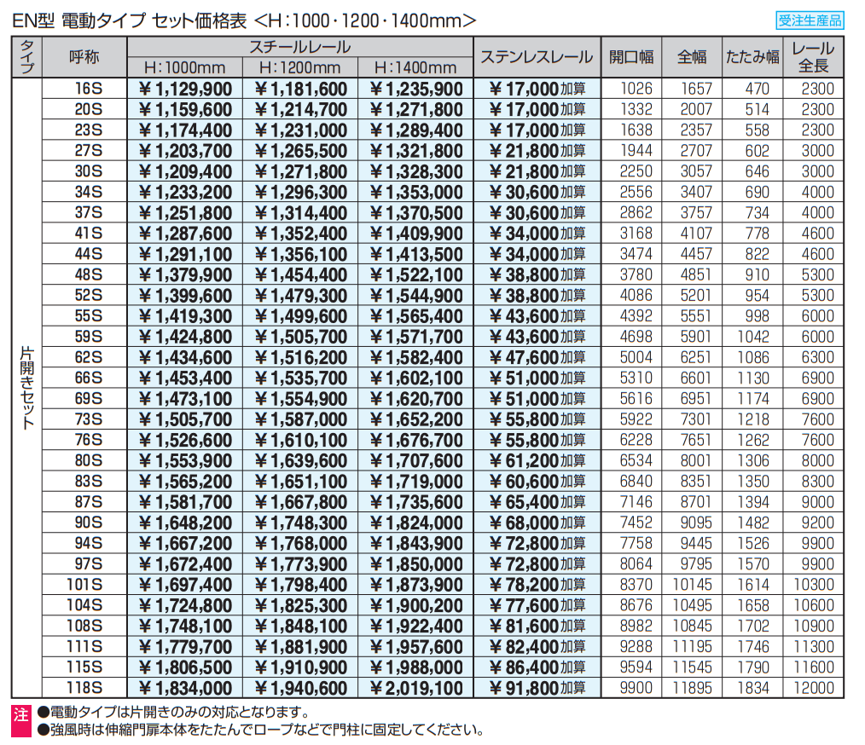Click the 118S row label
The width and height of the screenshot is (865, 745).
[x=84, y=688]
